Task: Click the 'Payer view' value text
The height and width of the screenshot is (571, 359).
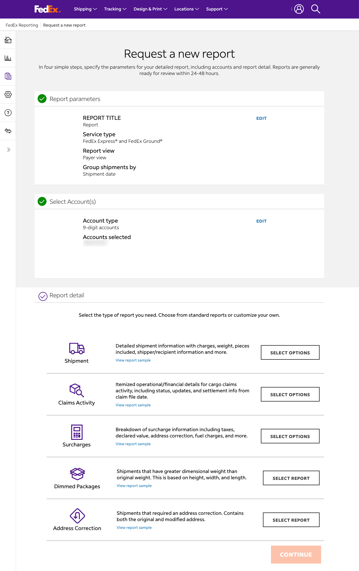Action: [x=95, y=158]
